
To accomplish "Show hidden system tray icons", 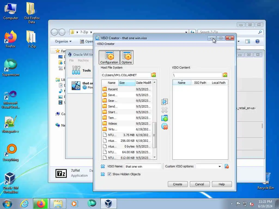I will click(232, 204).
